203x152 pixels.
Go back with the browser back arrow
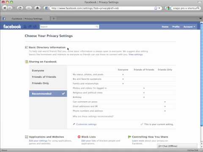pos(5,8)
